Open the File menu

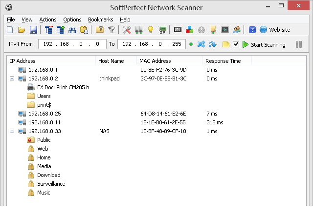pos(11,19)
